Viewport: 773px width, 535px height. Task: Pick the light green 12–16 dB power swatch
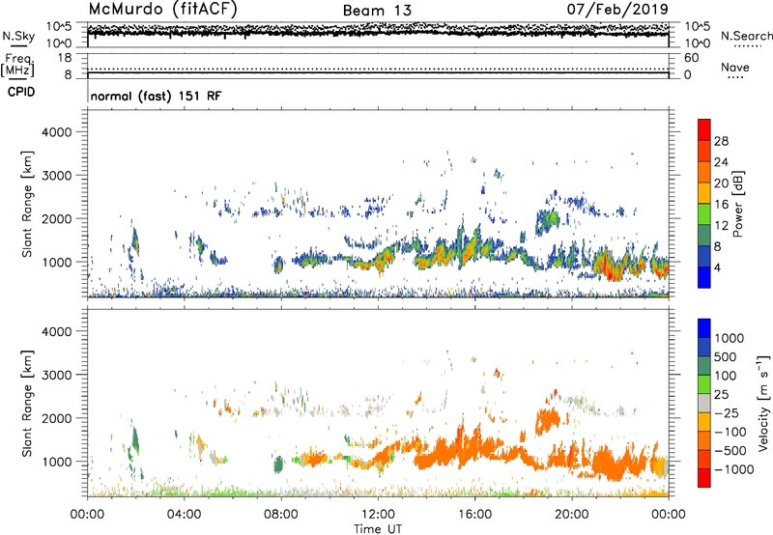pyautogui.click(x=704, y=214)
